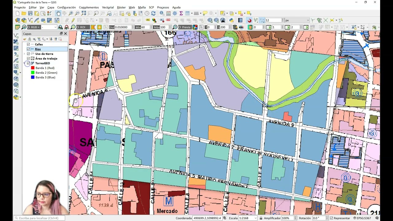Click the Refresh map icon
393x221 pixels.
click(153, 13)
